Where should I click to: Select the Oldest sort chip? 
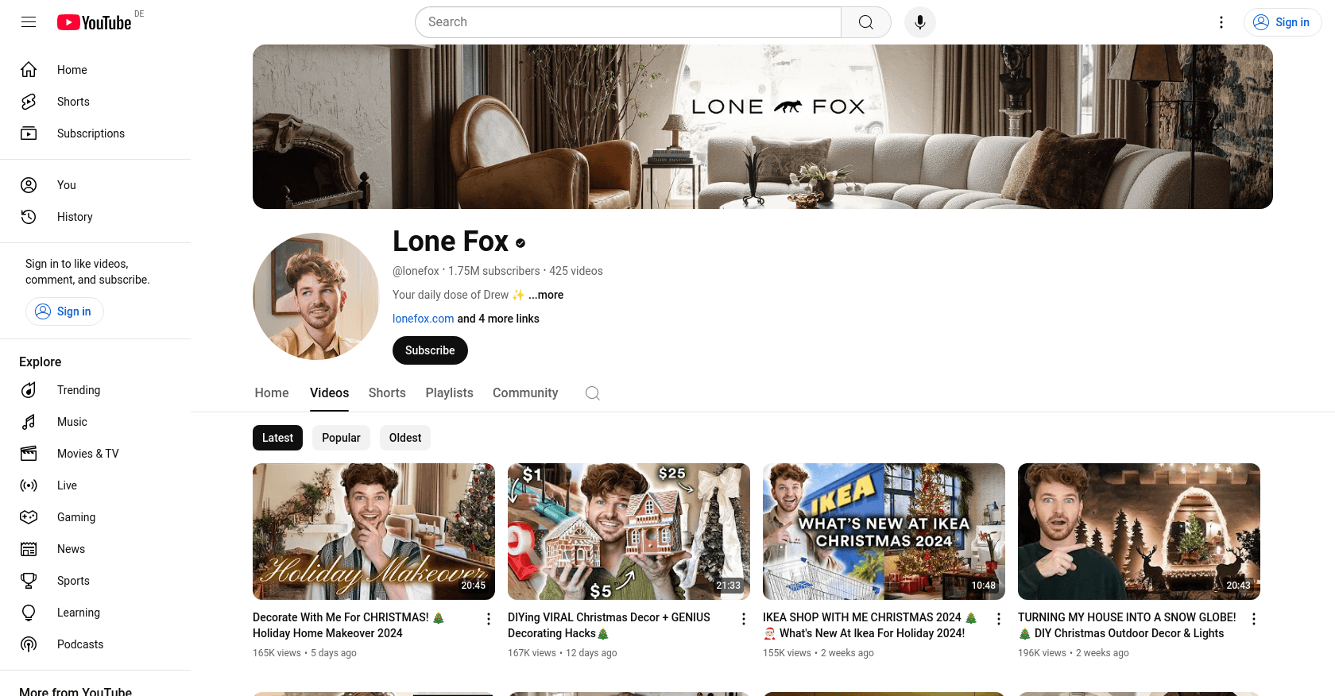click(x=405, y=438)
